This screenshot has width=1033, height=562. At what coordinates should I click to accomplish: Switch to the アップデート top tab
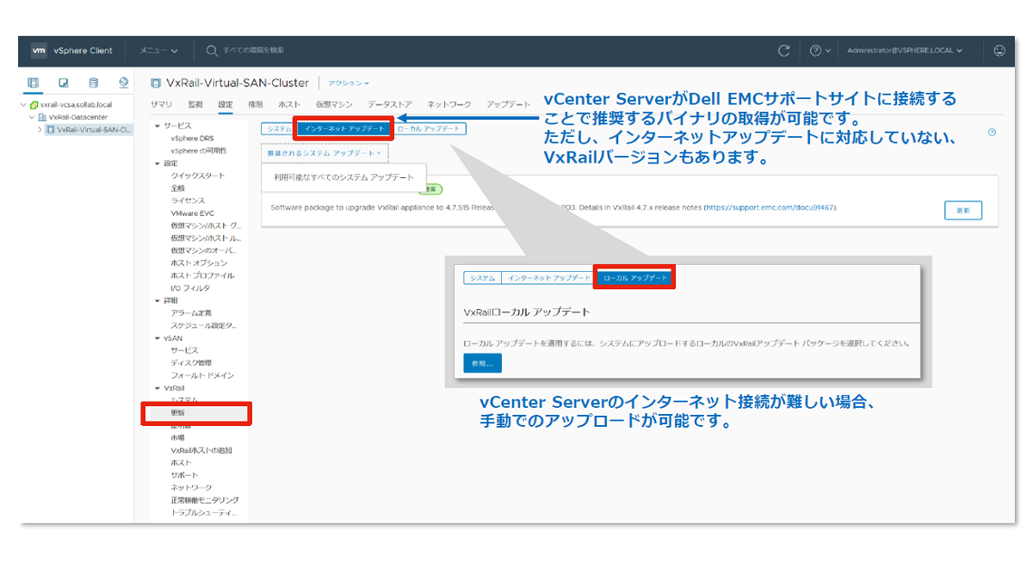509,104
